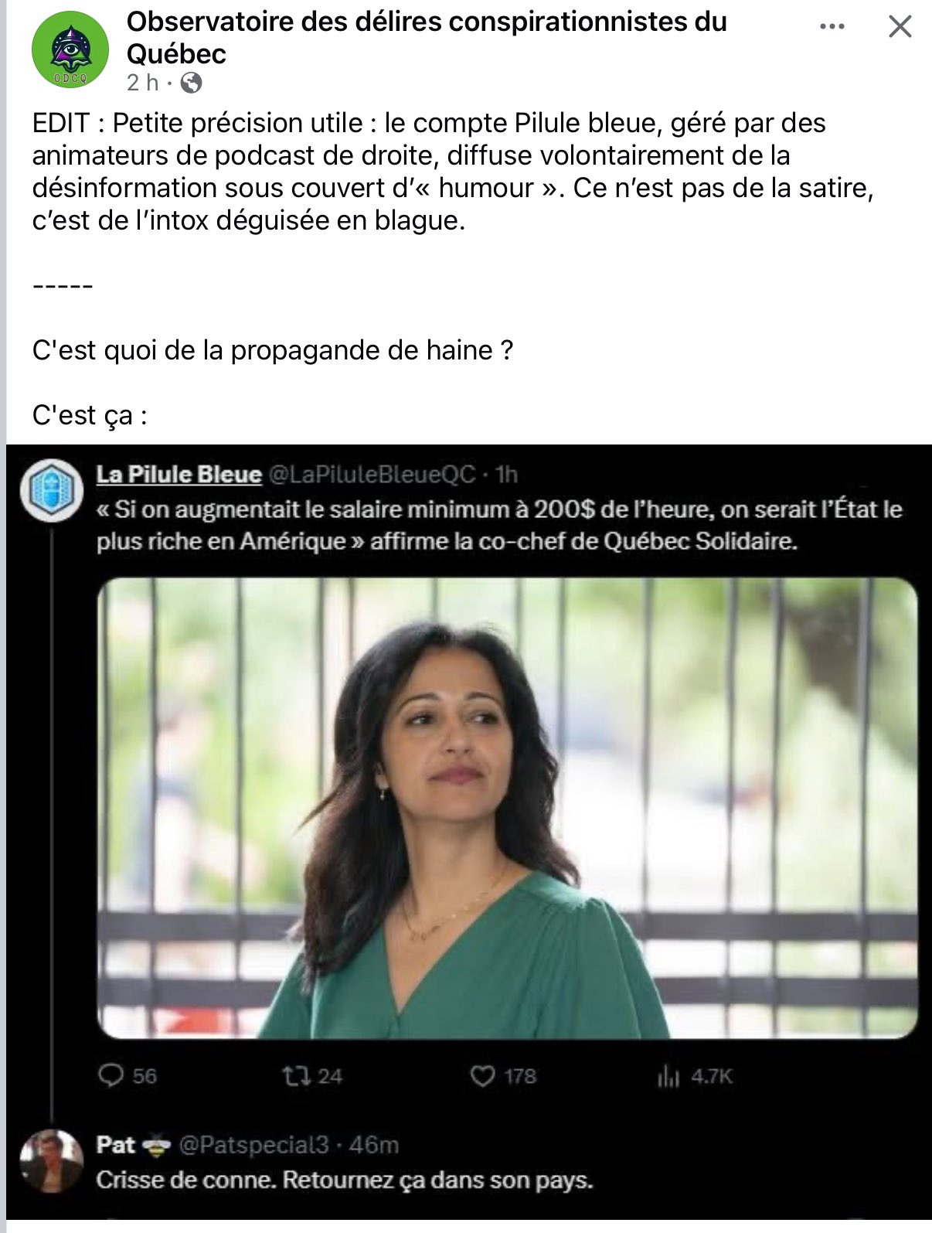This screenshot has height=1233, width=932.
Task: Click the bee emoji beside Pat
Action: [157, 1146]
